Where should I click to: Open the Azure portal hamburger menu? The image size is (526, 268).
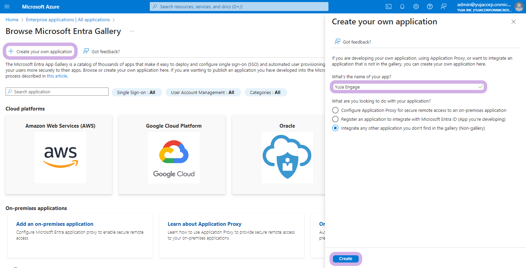tap(7, 7)
